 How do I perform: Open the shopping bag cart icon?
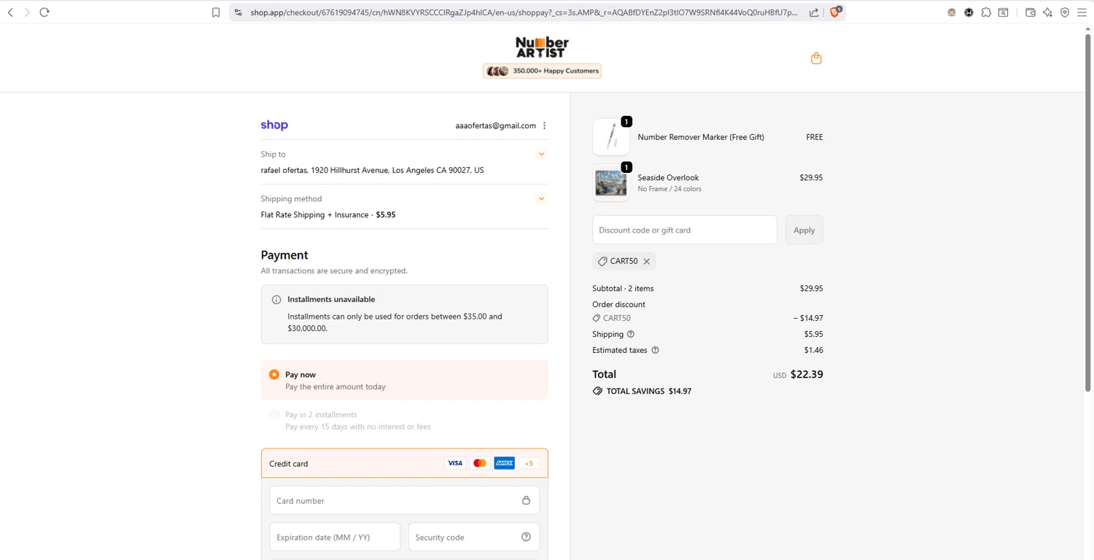[x=816, y=58]
